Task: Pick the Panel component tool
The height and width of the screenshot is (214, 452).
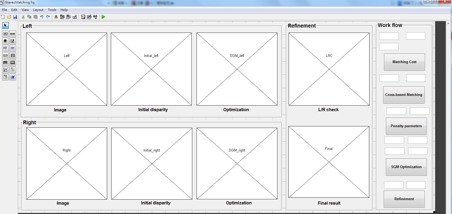Action: pos(13,70)
